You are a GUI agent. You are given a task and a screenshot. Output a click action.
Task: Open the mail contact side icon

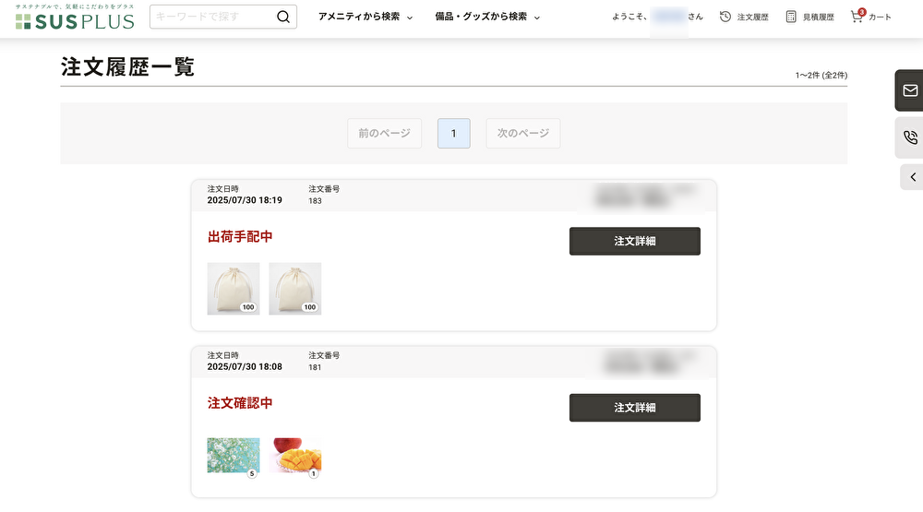pos(910,90)
